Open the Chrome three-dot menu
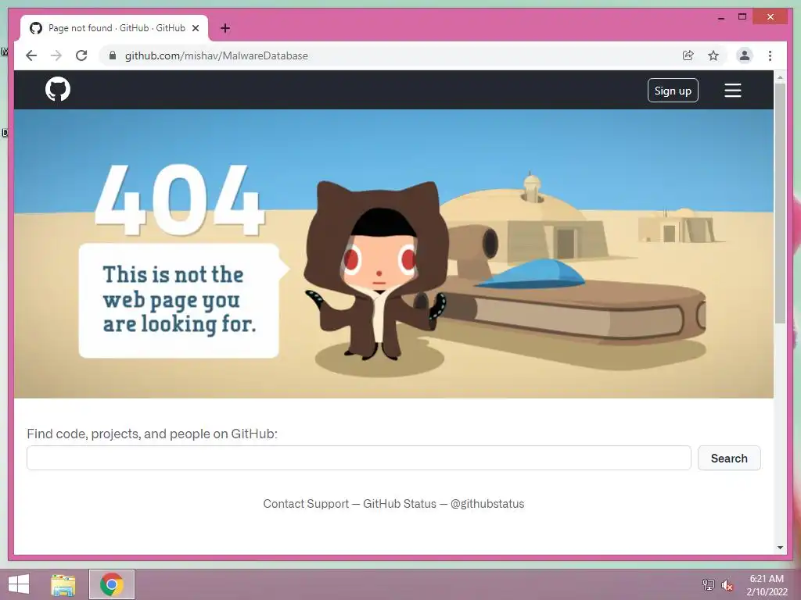The height and width of the screenshot is (600, 801). click(x=770, y=55)
